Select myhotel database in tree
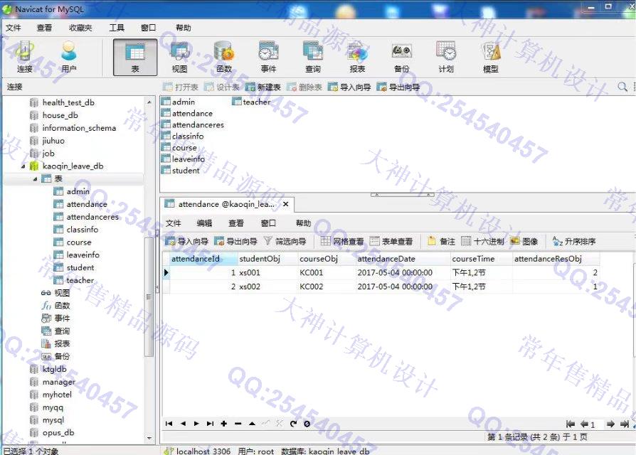This screenshot has height=455, width=636. click(57, 395)
